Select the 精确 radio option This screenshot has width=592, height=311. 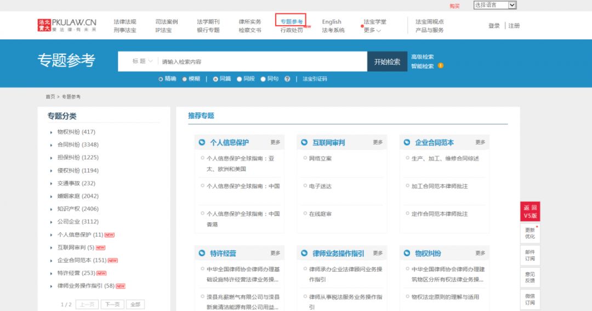161,79
